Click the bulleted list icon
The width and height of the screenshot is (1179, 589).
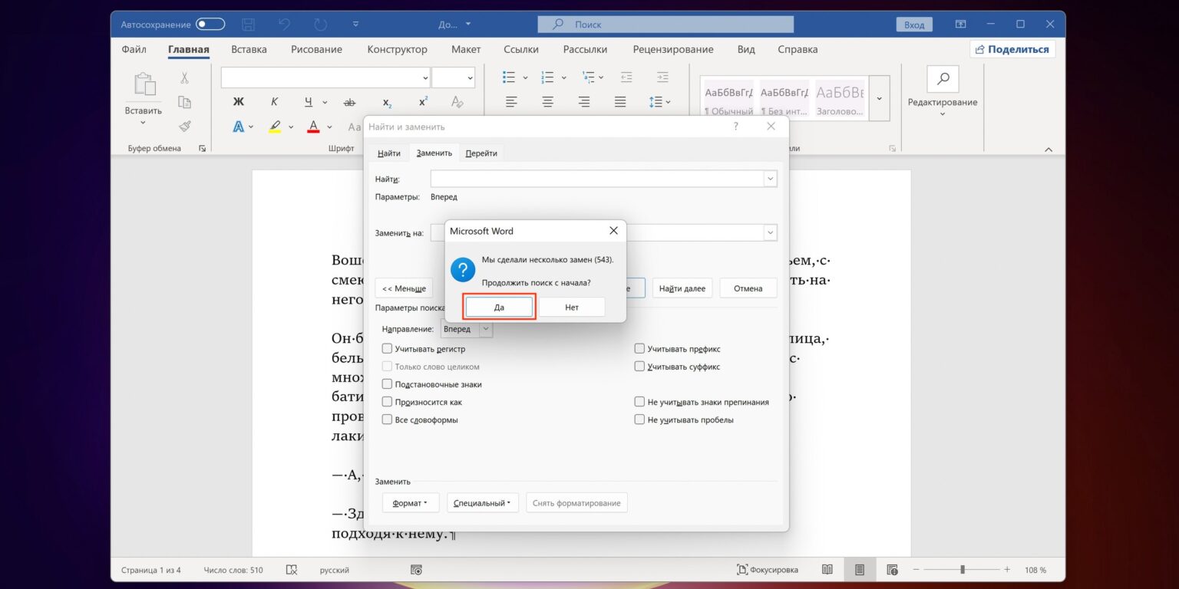click(509, 77)
